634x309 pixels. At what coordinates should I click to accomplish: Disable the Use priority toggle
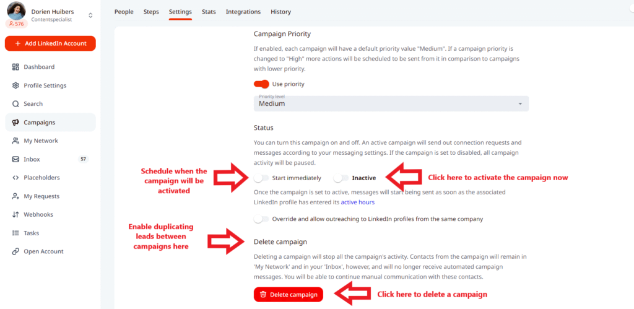click(261, 84)
